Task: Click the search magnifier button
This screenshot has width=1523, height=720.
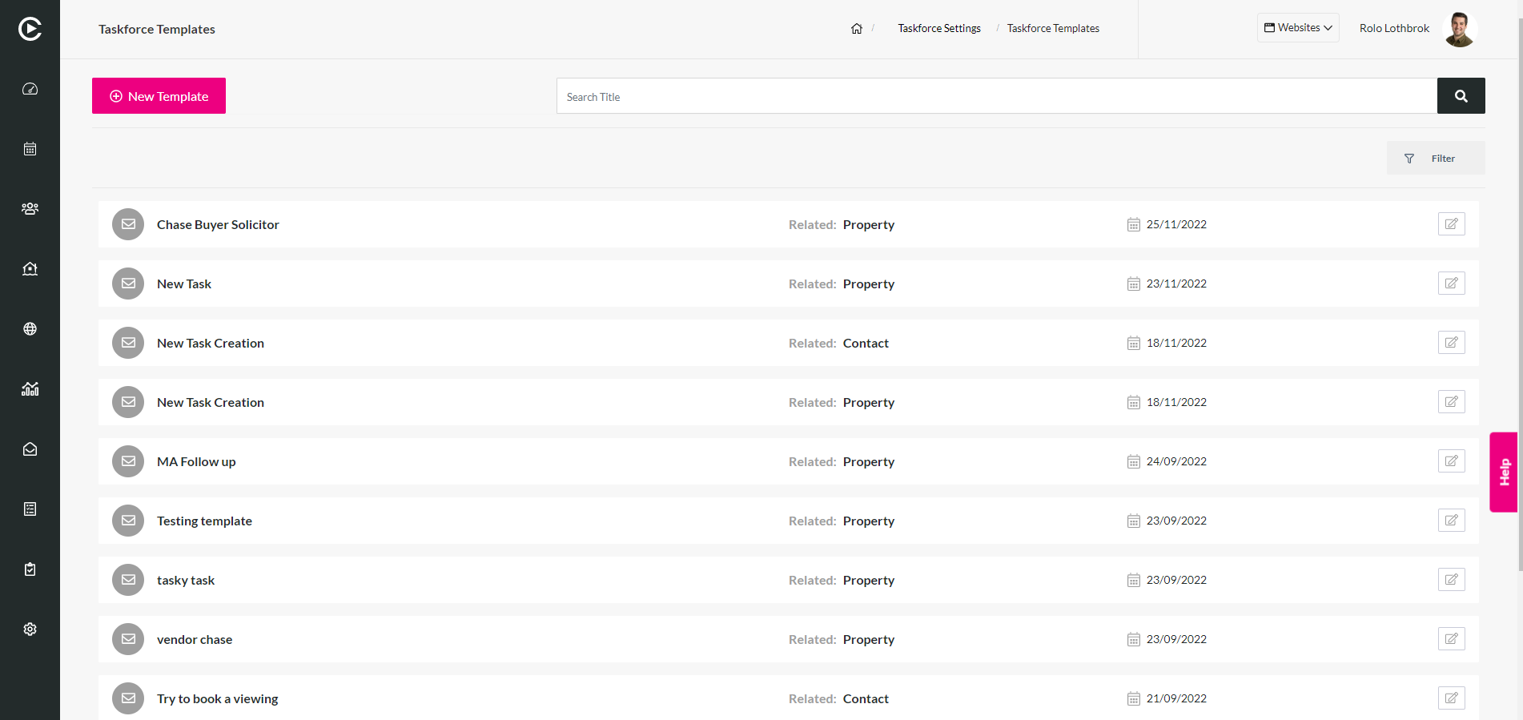Action: tap(1461, 96)
